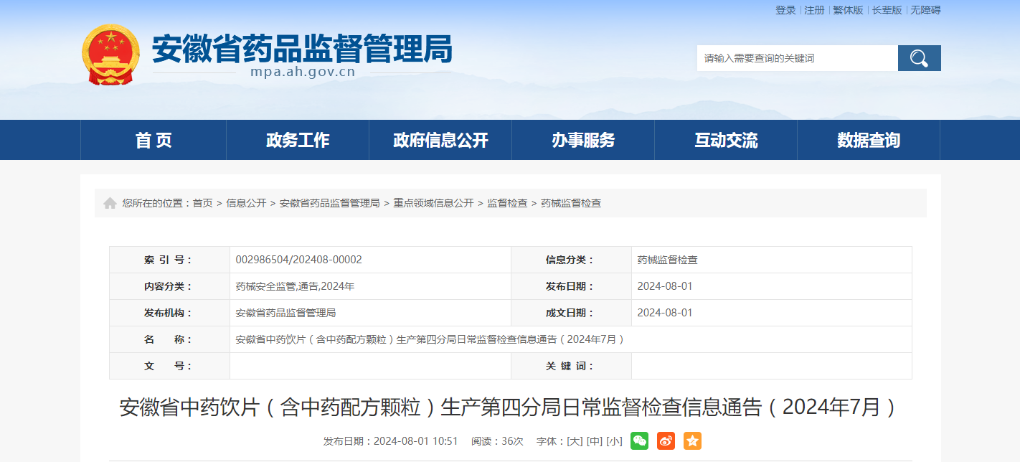Set font size to small [小]

[x=613, y=441]
